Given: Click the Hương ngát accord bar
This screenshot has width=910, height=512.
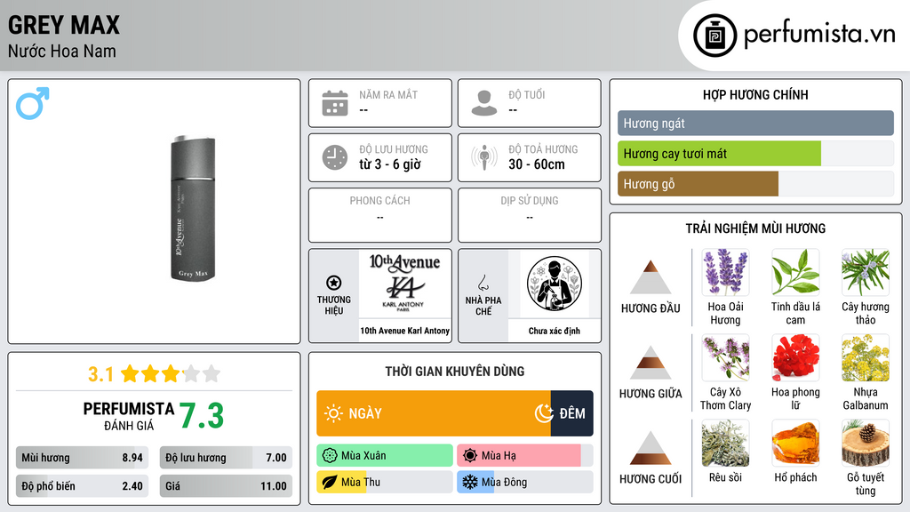Looking at the screenshot, I should click(x=755, y=123).
